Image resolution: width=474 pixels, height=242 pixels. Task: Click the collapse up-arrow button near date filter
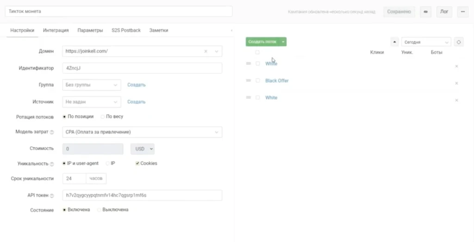point(394,42)
